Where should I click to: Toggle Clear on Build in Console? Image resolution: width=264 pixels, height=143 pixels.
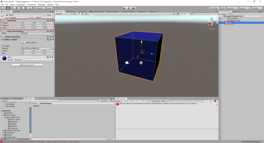[x=145, y=101]
